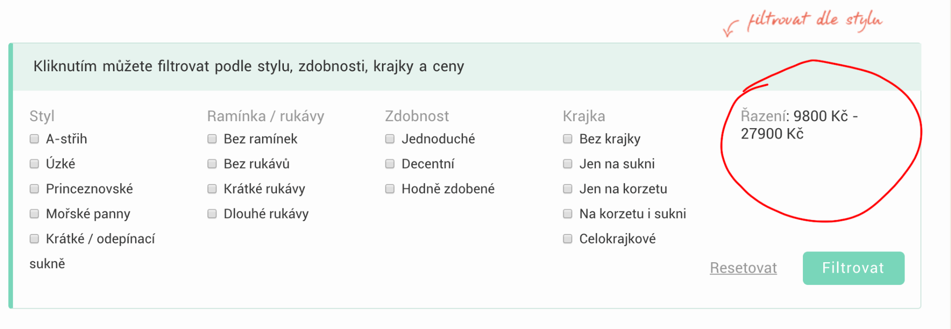951x329 pixels.
Task: Check the Celokrajkové lace checkbox
Action: [568, 239]
